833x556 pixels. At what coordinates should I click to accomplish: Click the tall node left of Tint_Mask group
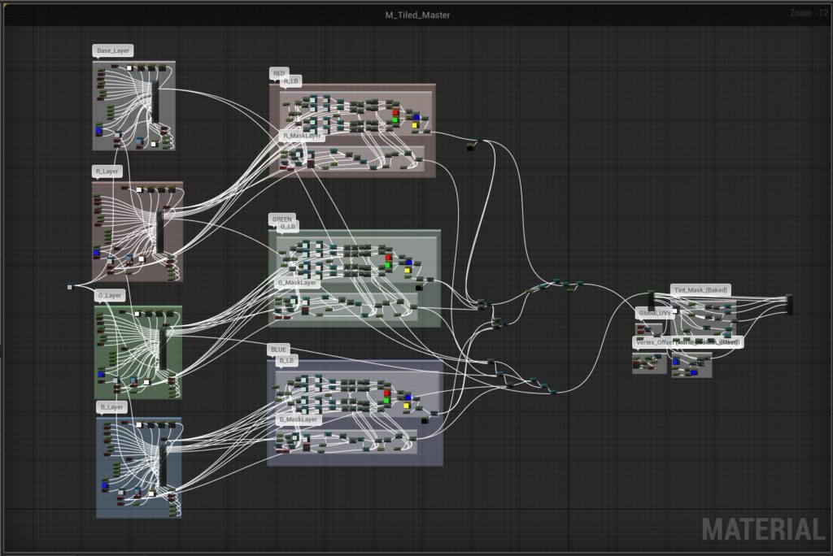tap(651, 299)
